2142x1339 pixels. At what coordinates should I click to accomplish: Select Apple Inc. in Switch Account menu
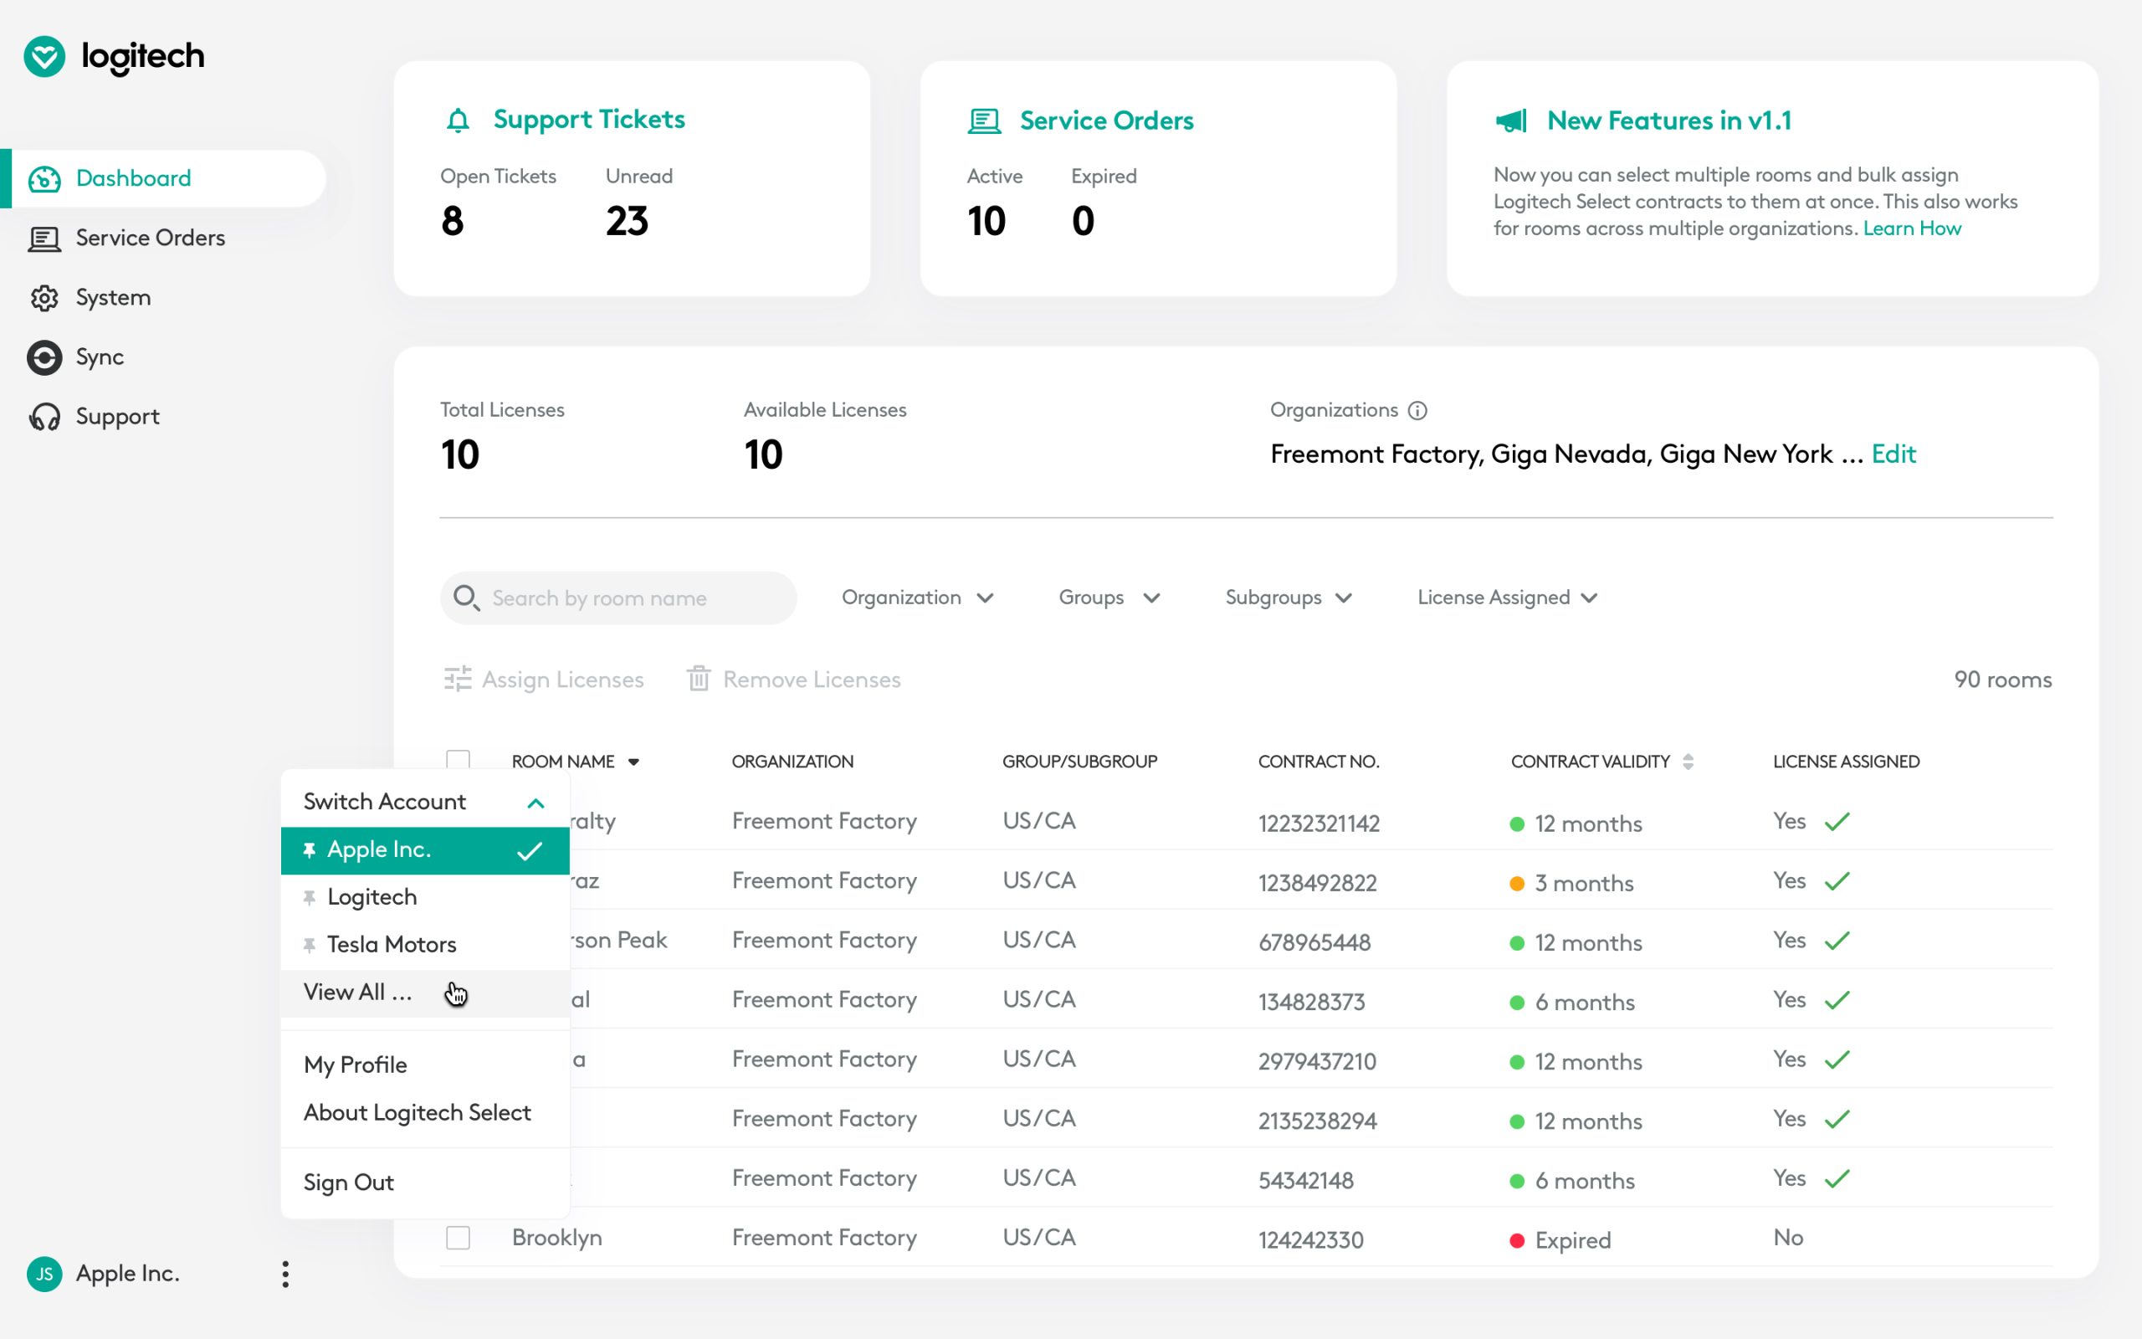tap(425, 850)
